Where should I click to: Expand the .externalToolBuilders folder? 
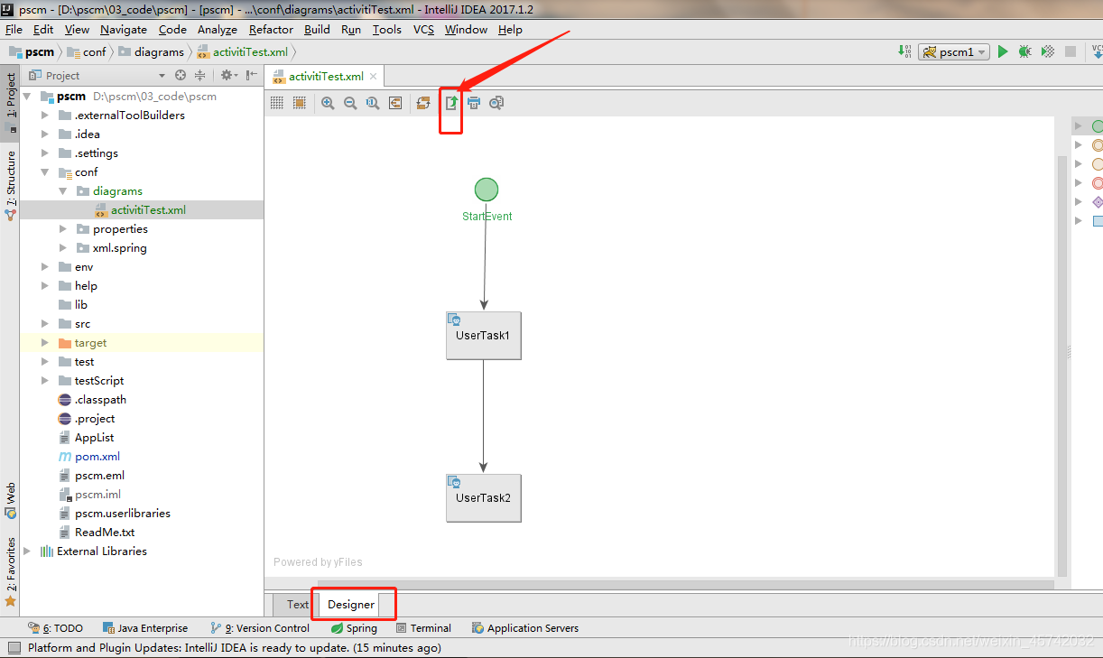[45, 115]
